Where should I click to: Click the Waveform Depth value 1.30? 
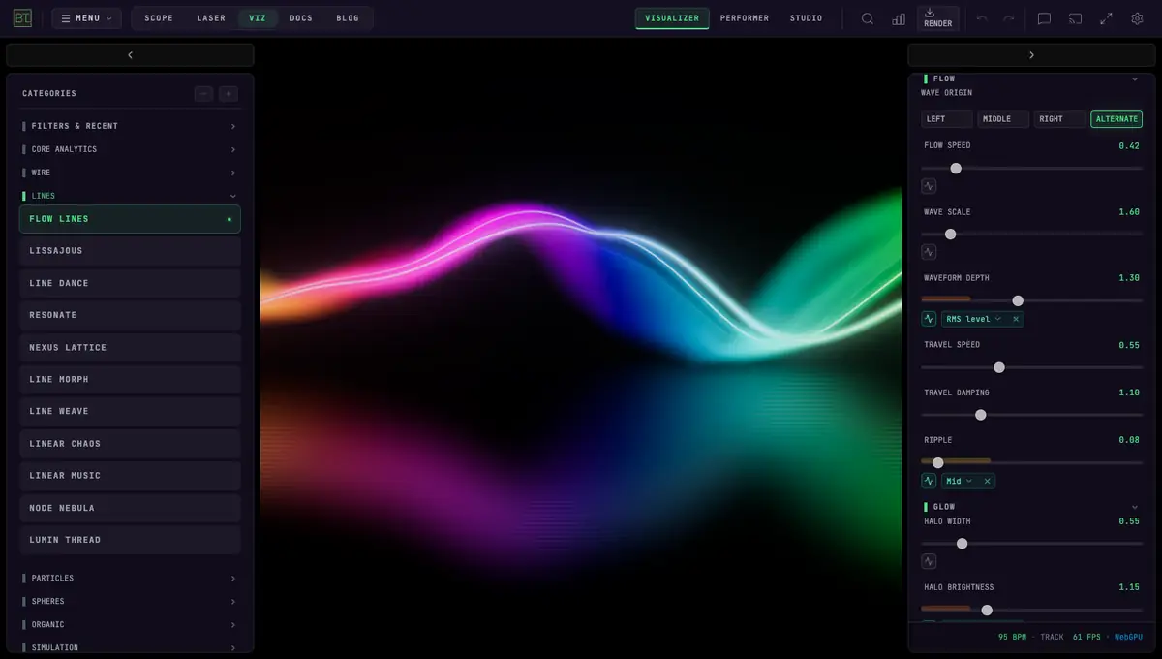coord(1129,278)
